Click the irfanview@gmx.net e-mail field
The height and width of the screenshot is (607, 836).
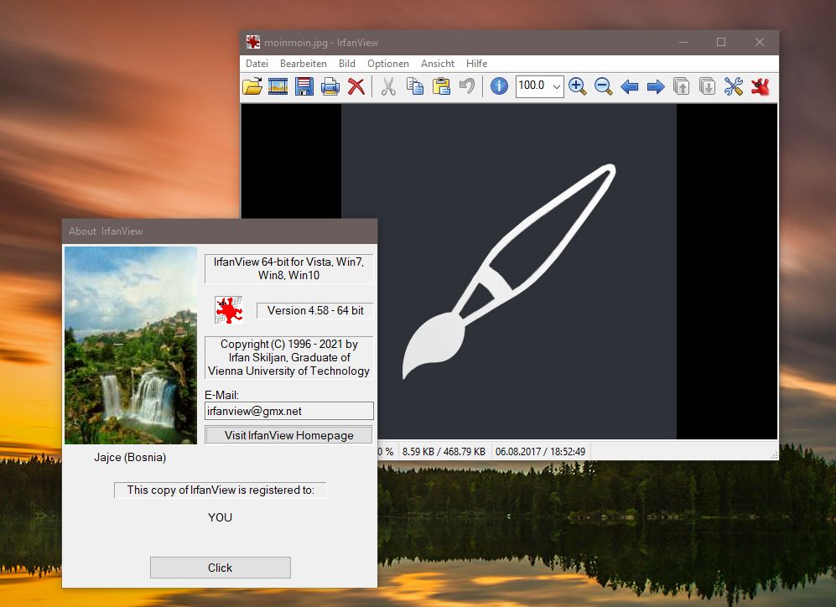(x=289, y=411)
